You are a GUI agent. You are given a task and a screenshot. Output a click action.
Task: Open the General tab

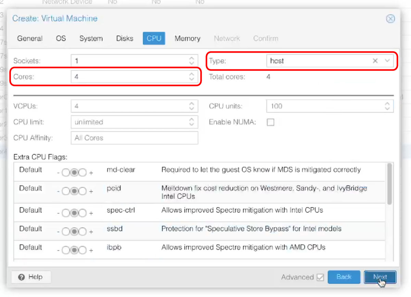[x=30, y=39]
